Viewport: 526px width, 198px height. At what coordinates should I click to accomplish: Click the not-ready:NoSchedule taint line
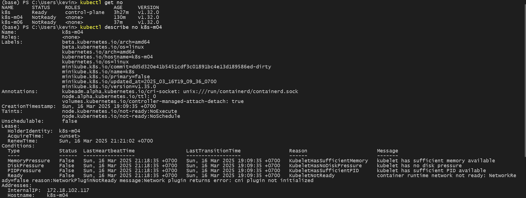pyautogui.click(x=121, y=116)
